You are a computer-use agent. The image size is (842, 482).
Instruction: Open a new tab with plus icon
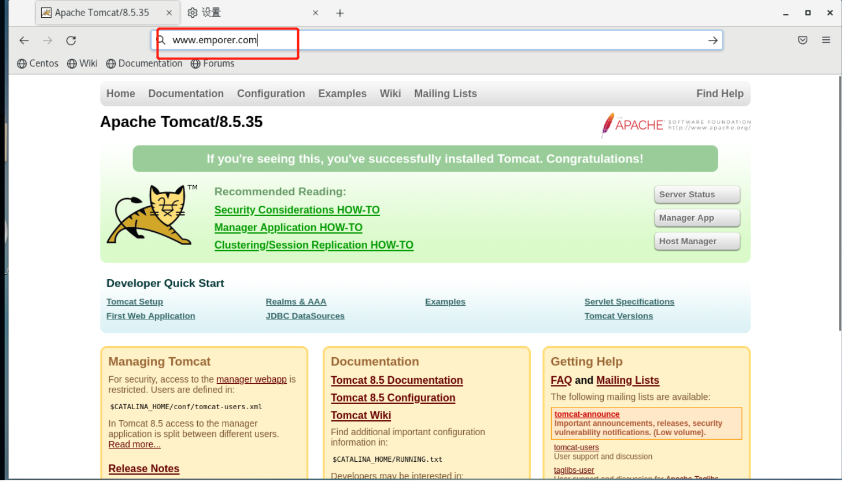(x=340, y=13)
